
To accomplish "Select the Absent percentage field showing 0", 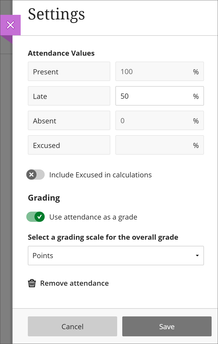I will point(160,120).
